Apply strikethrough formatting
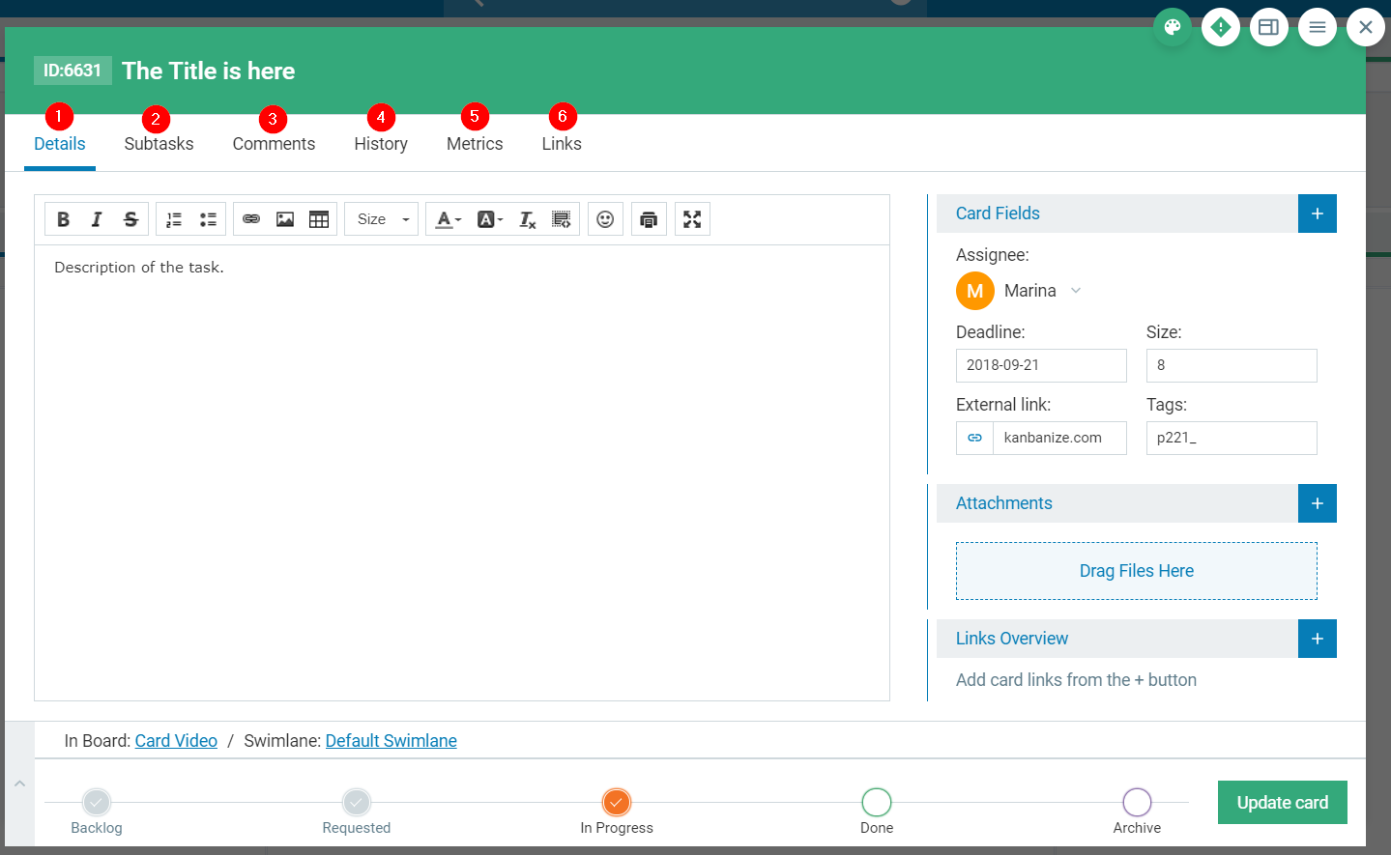This screenshot has width=1391, height=855. pyautogui.click(x=130, y=219)
